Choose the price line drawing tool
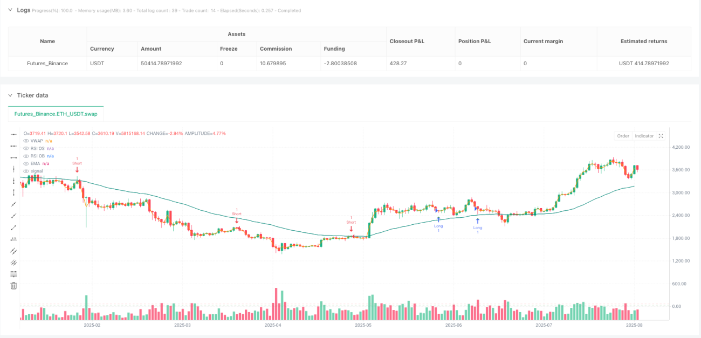 pyautogui.click(x=13, y=239)
